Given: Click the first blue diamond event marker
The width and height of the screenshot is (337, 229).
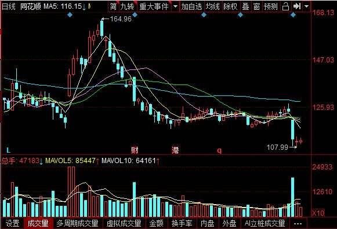Looking at the screenshot, I should pyautogui.click(x=70, y=15).
